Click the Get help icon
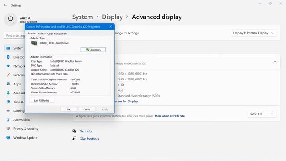286x161 pixels. click(74, 131)
